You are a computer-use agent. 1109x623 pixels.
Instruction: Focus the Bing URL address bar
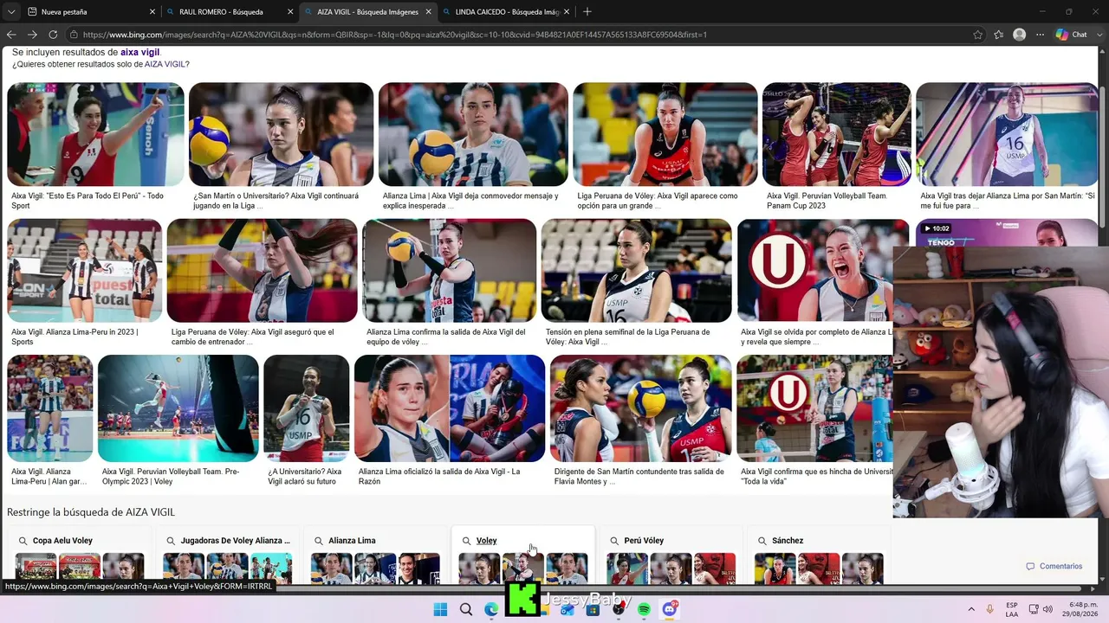[x=520, y=35]
